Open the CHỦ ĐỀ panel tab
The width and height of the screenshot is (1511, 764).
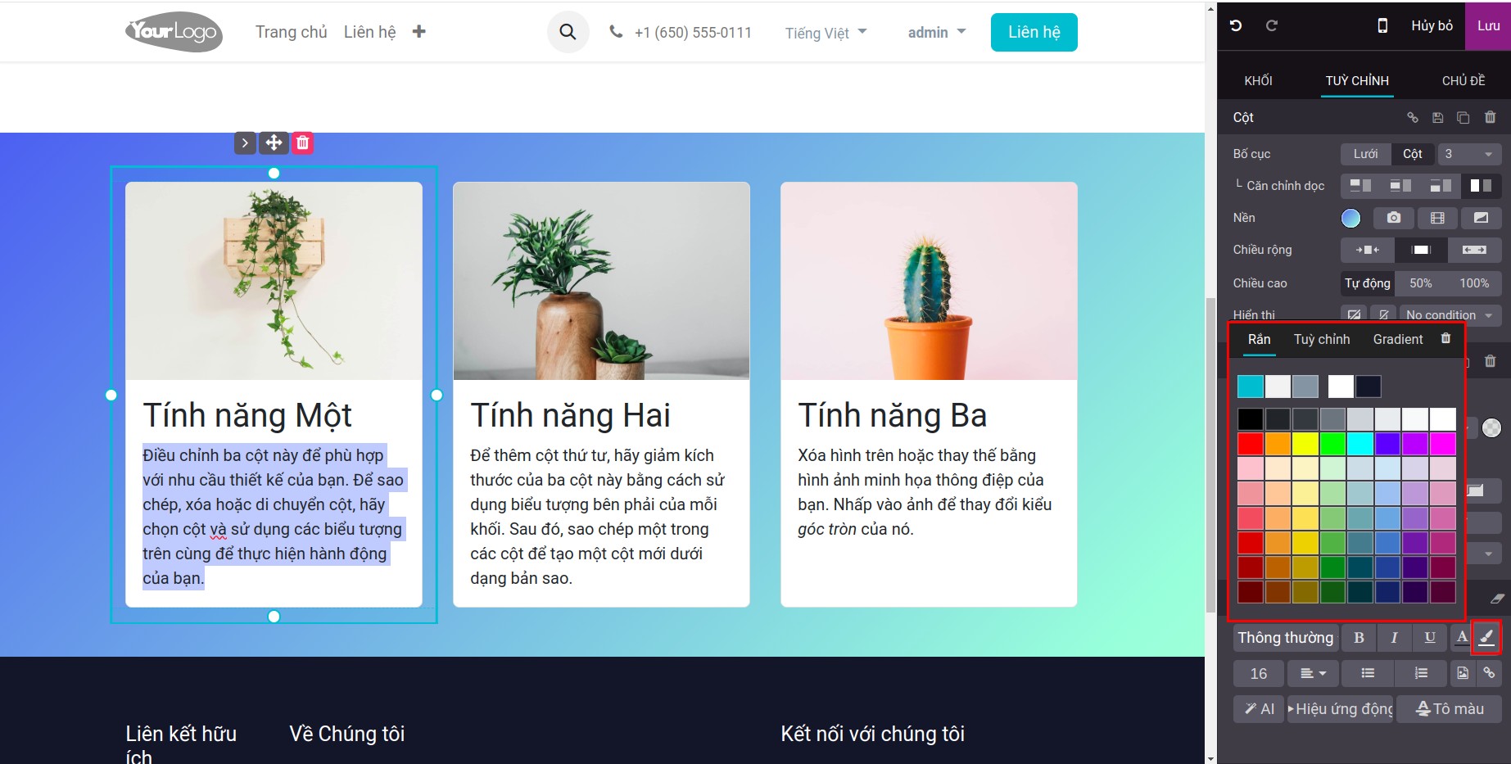(1463, 79)
